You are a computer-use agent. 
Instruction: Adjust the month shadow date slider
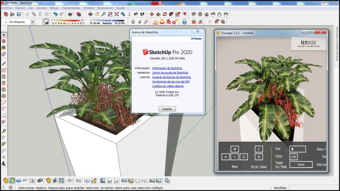pyautogui.click(x=68, y=22)
